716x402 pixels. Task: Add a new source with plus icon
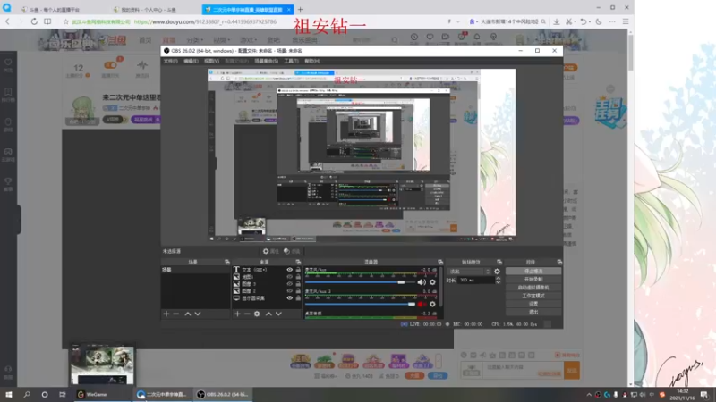pyautogui.click(x=237, y=314)
